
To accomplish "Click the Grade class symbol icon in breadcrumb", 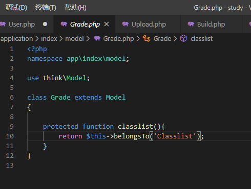I will tap(147, 38).
